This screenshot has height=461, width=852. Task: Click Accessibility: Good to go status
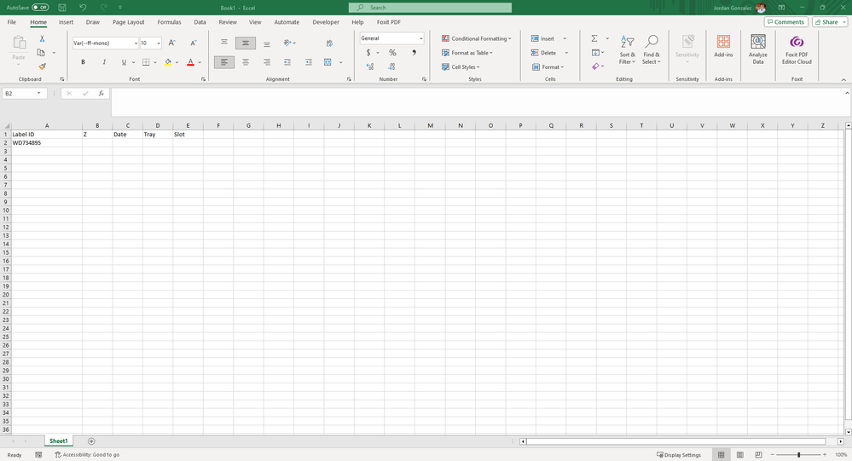point(87,454)
